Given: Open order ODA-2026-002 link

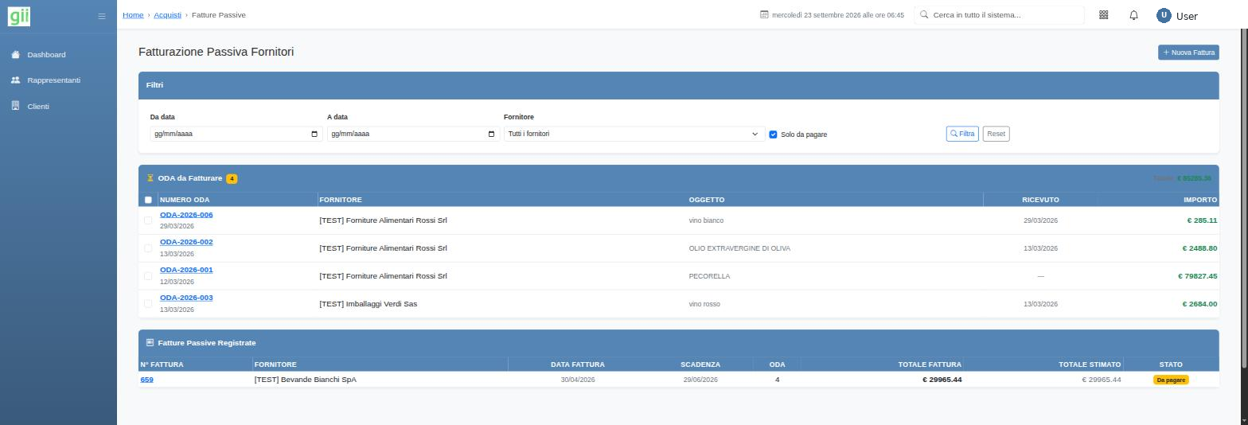Looking at the screenshot, I should (186, 242).
